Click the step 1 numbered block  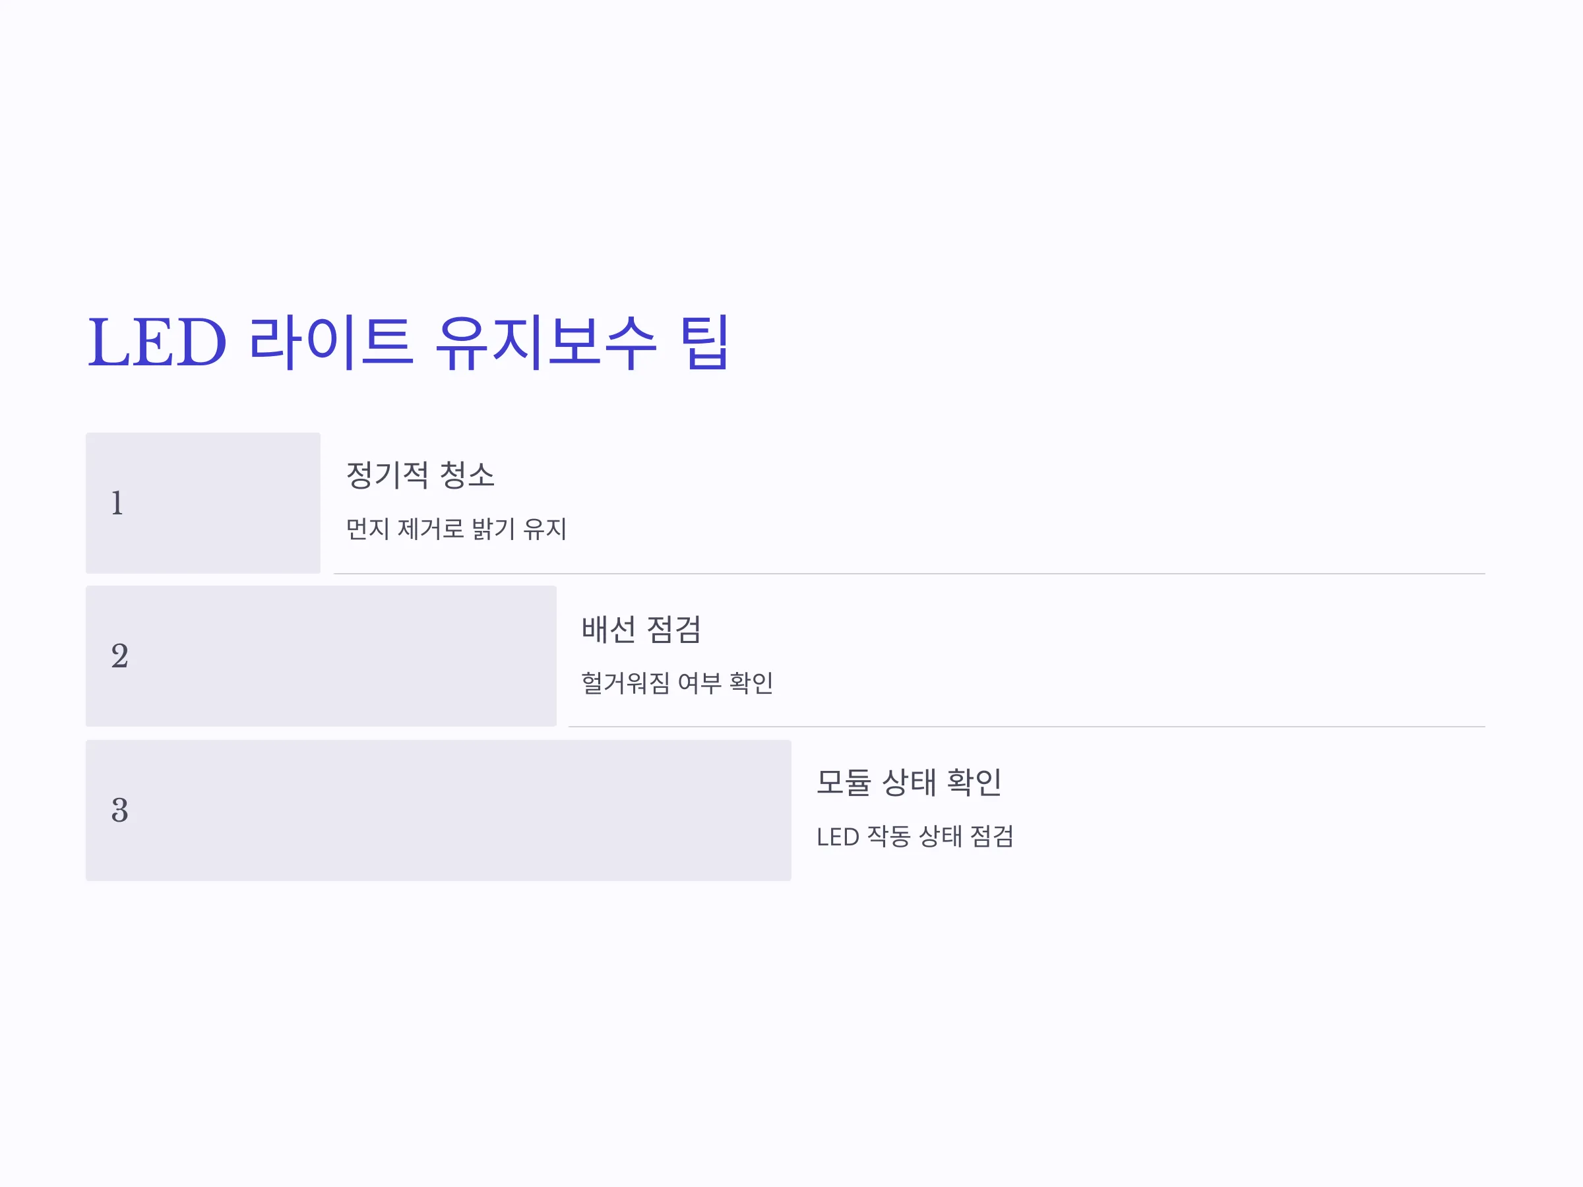pyautogui.click(x=203, y=503)
